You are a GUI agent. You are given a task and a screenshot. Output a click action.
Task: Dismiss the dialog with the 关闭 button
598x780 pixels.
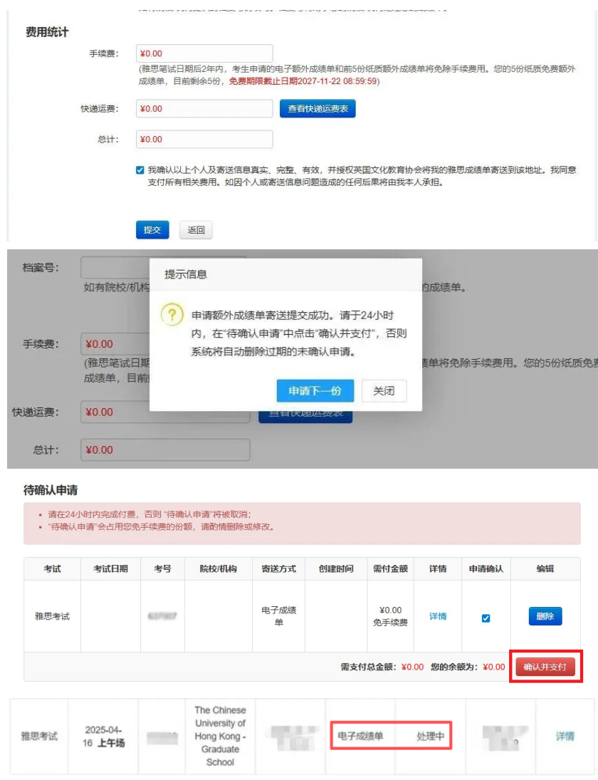tap(384, 391)
